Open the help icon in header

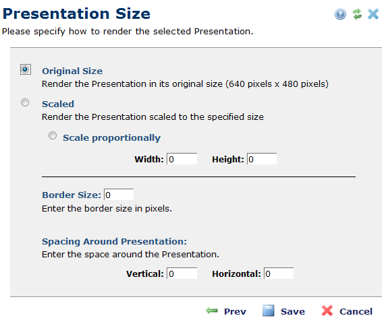point(340,14)
